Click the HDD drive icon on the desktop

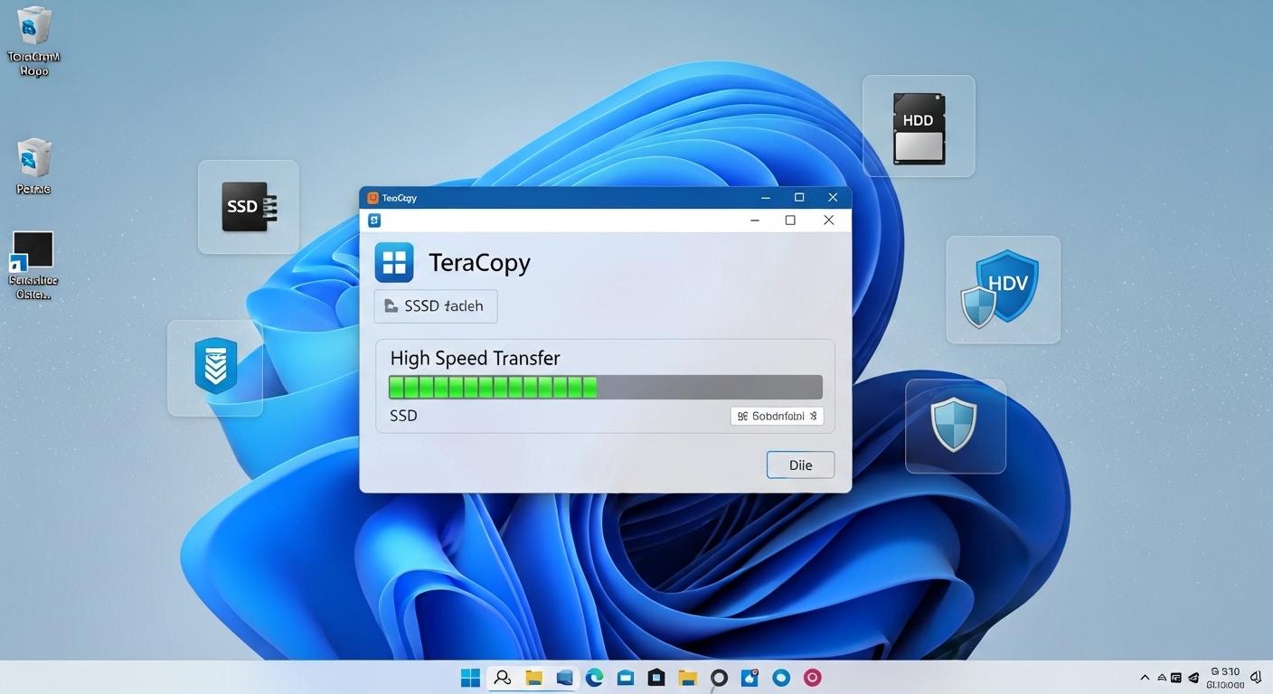(x=919, y=125)
